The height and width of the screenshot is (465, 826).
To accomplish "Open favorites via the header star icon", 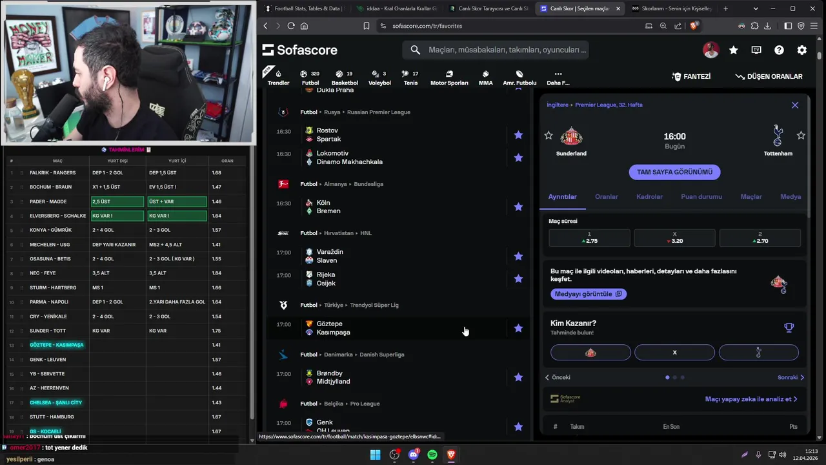I will (734, 50).
